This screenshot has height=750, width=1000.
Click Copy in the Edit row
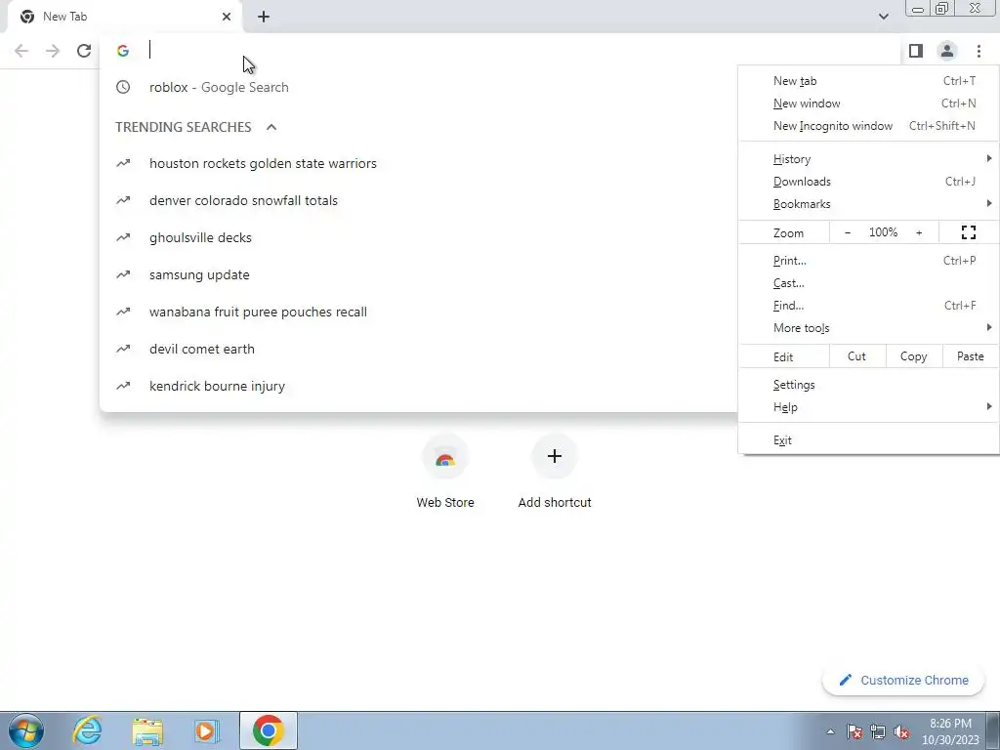913,356
